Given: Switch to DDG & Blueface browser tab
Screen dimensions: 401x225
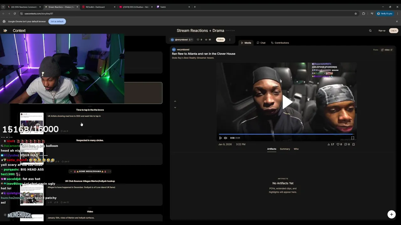Looking at the screenshot, I should (x=135, y=7).
